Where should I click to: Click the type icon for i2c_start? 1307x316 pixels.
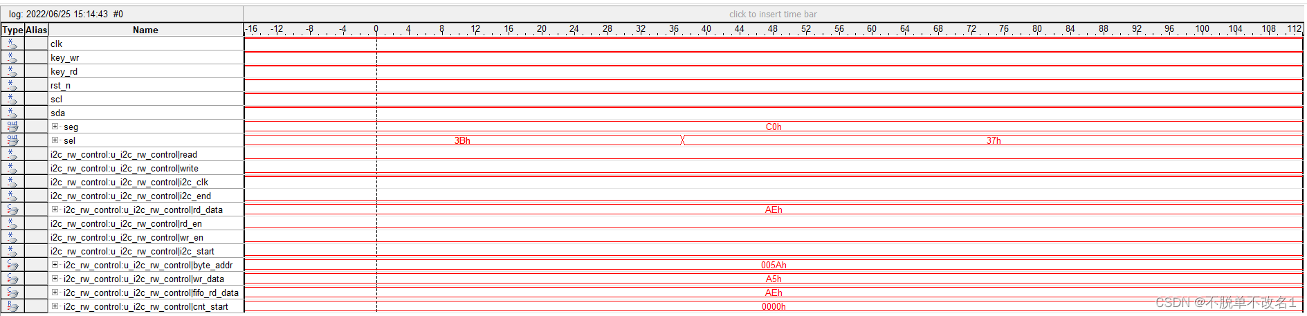coord(12,251)
